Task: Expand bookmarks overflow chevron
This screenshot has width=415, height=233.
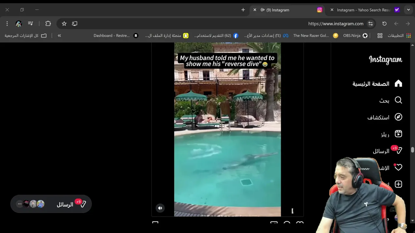Action: (x=59, y=36)
